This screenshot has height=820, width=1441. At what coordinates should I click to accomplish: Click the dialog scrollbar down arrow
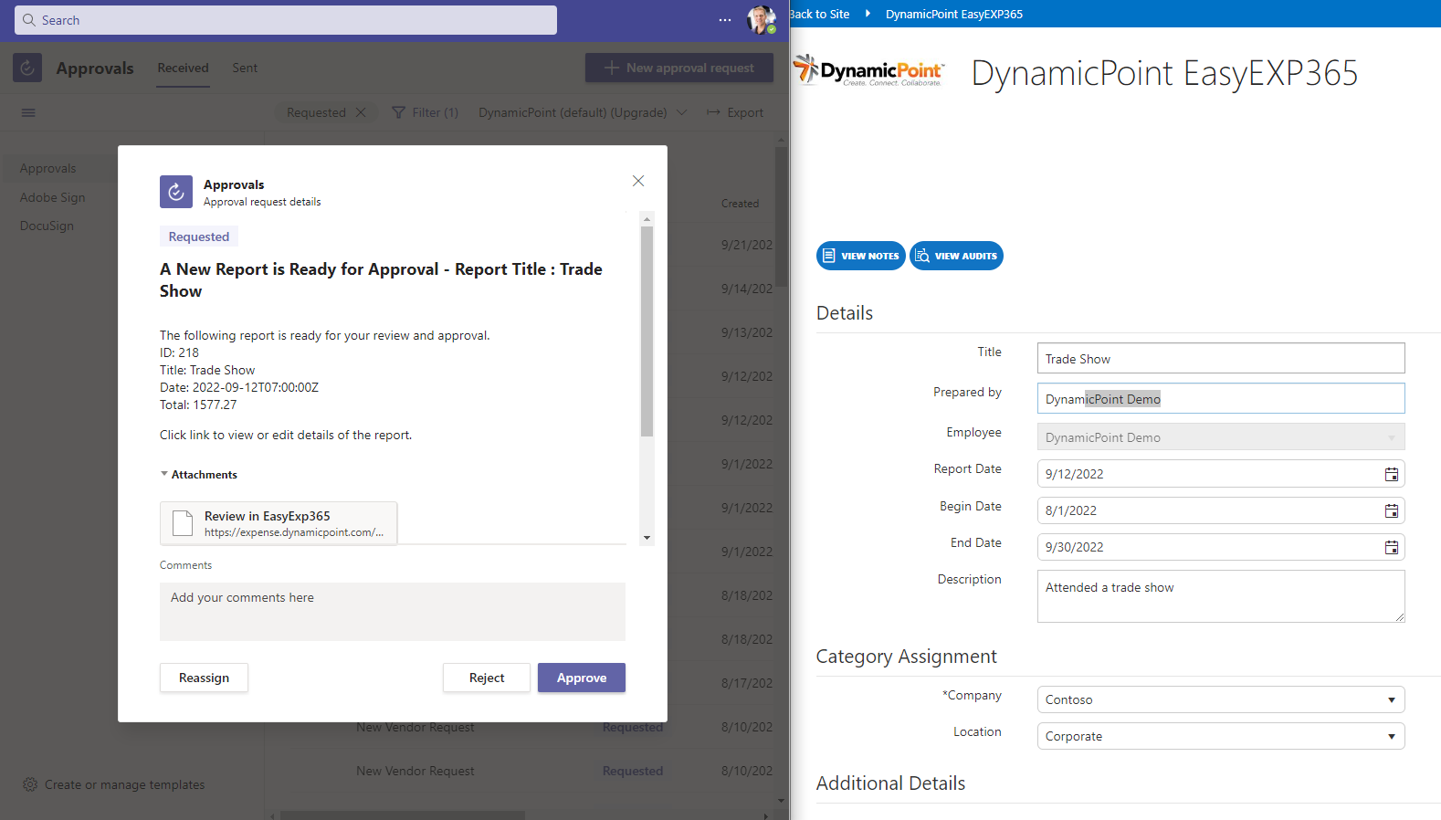point(647,538)
